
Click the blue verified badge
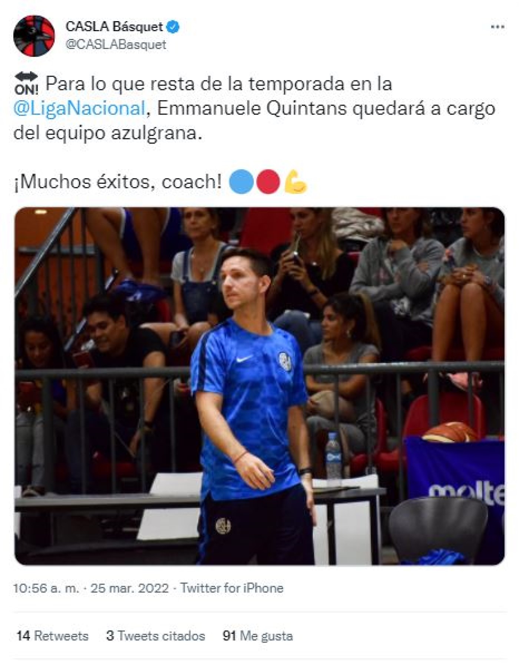pos(173,27)
